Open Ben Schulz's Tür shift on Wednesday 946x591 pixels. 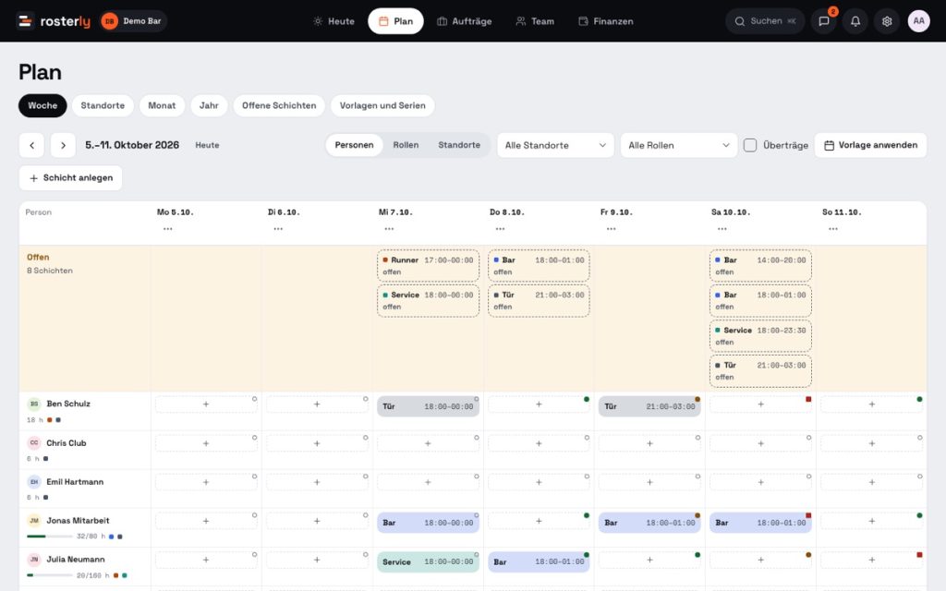pos(428,406)
